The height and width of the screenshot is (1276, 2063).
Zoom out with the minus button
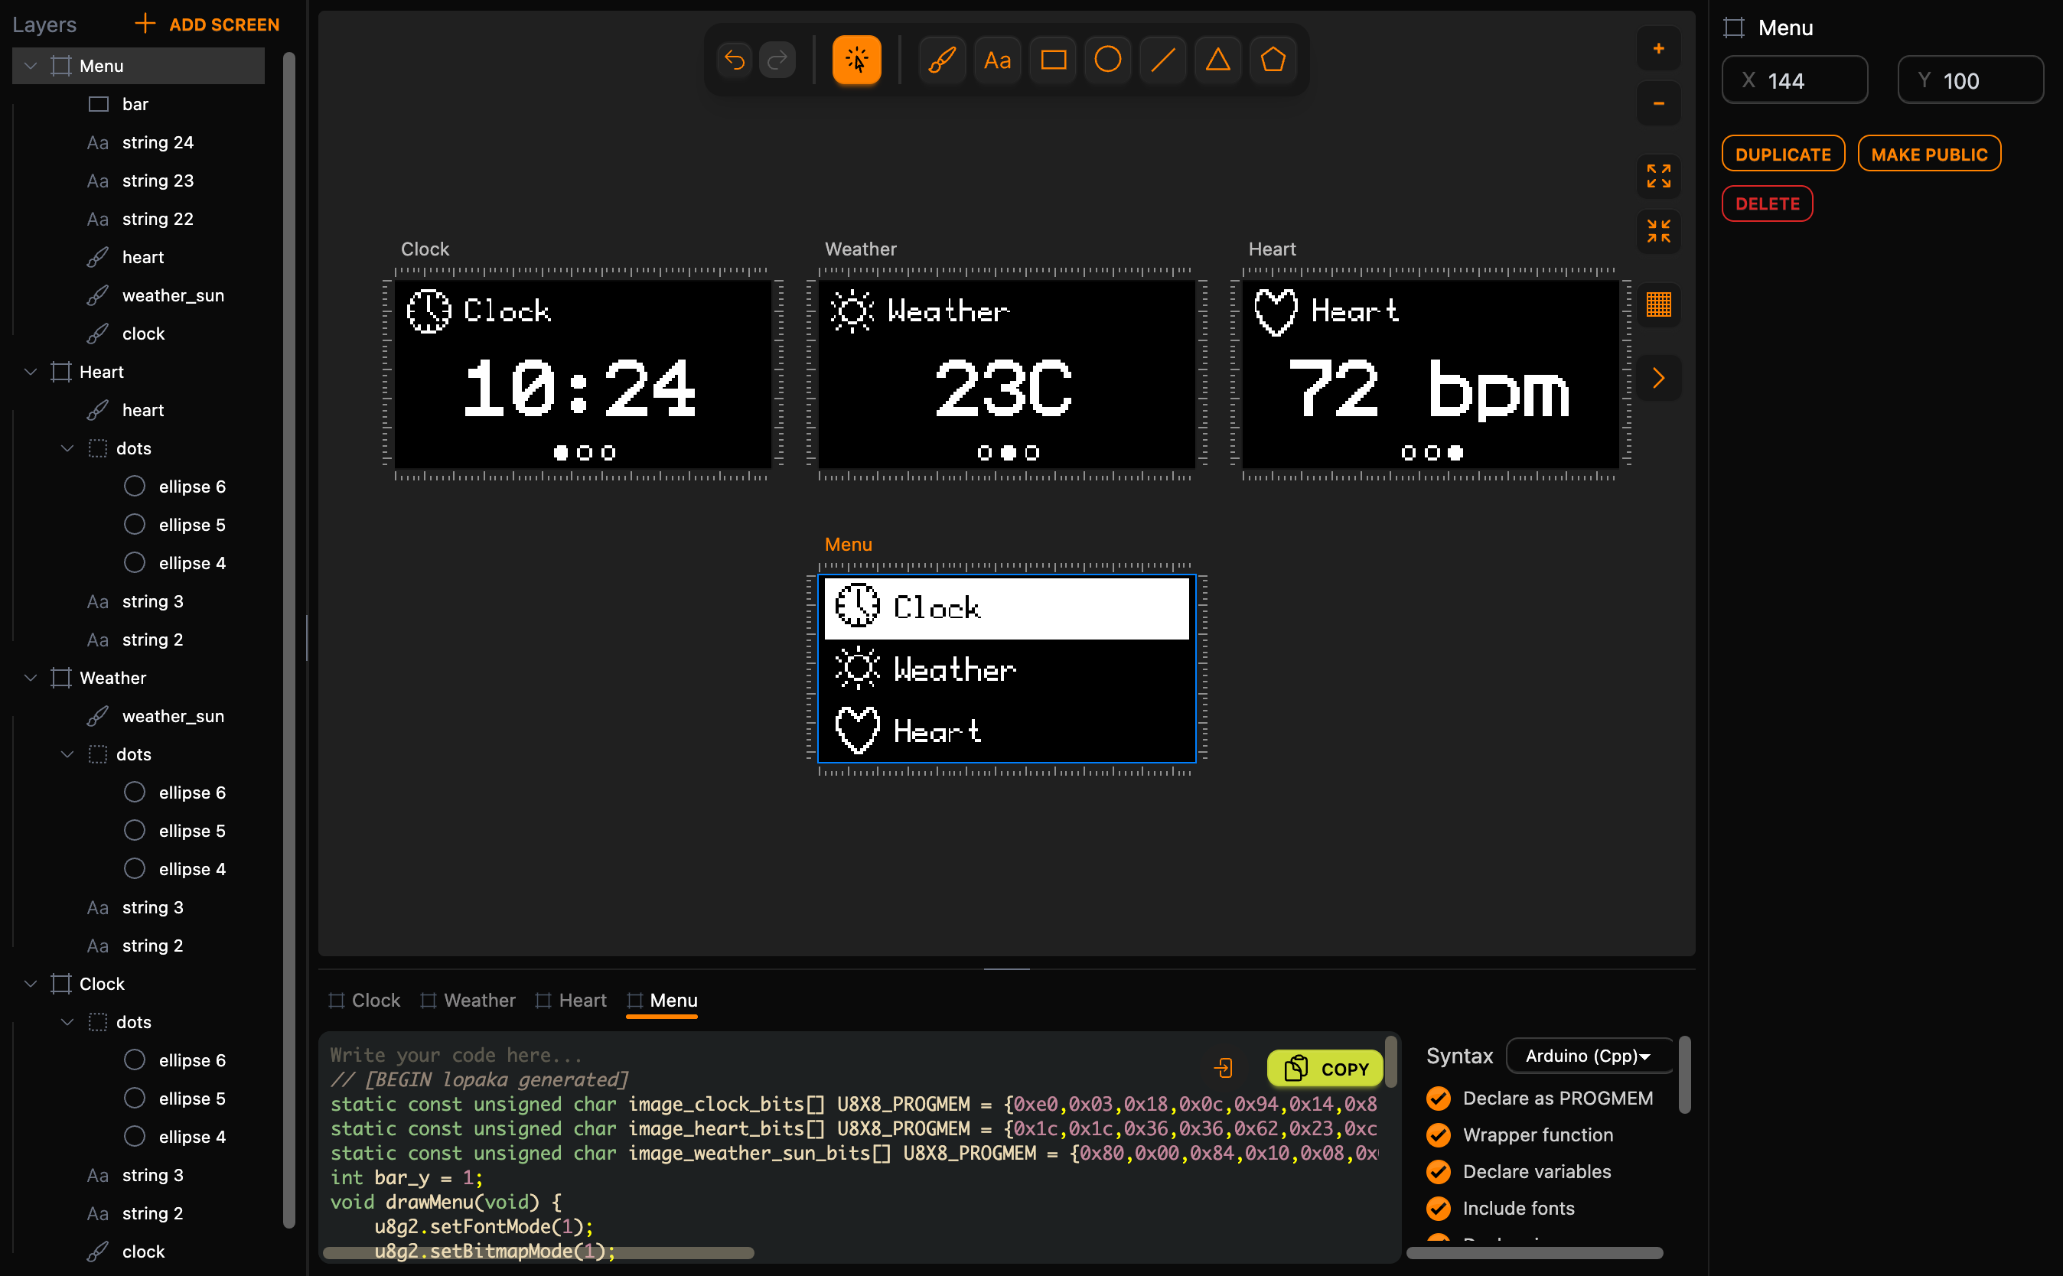pyautogui.click(x=1658, y=104)
